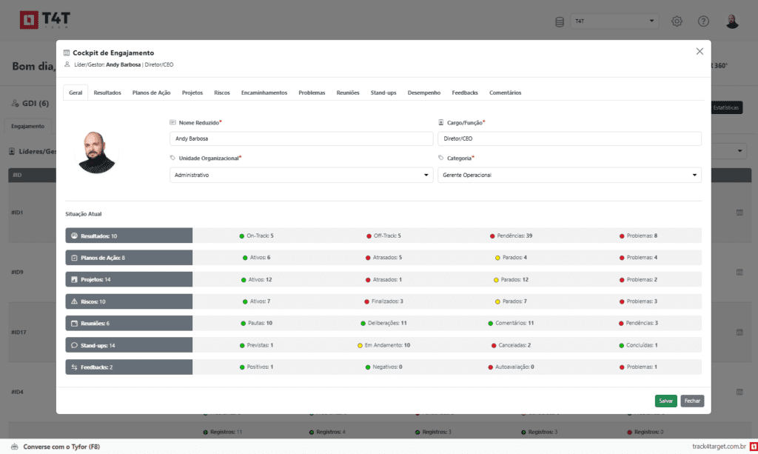Click the Salvar button
Screen dimensions: 758x454
click(665, 401)
